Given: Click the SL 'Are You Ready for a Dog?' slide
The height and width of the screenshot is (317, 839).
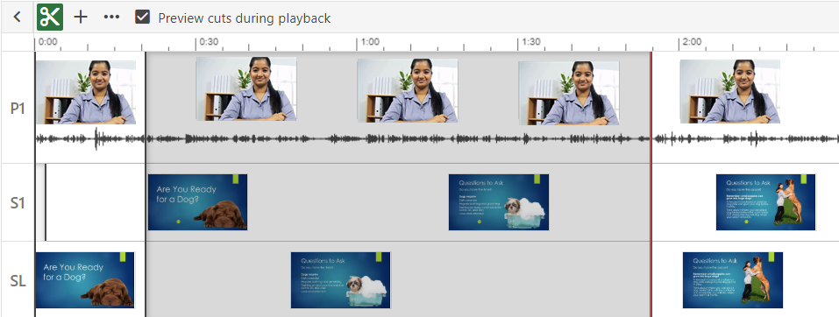Looking at the screenshot, I should 85,280.
